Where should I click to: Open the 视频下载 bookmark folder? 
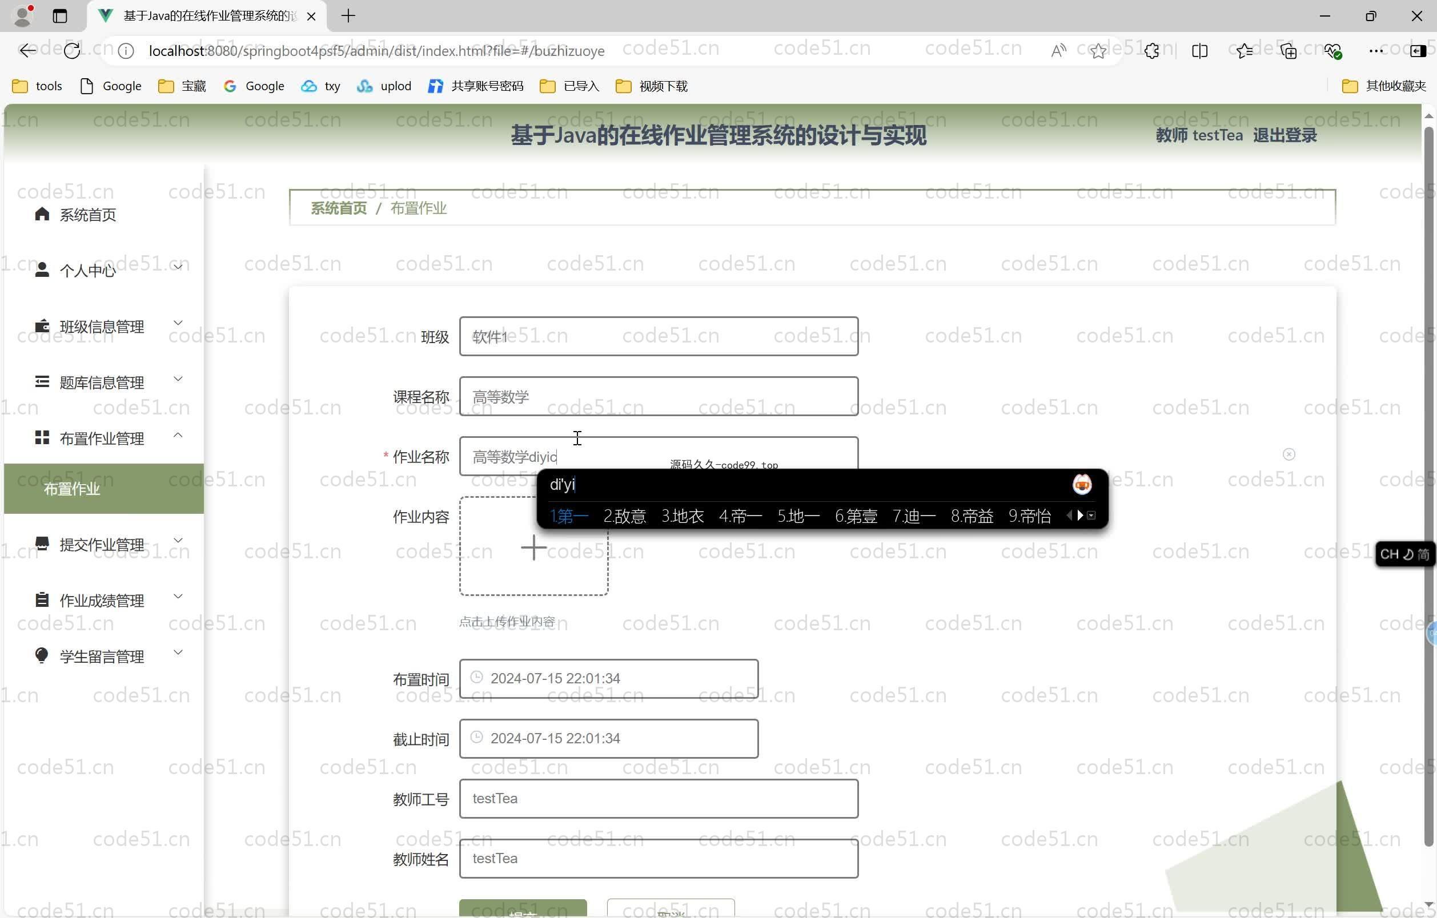coord(651,86)
